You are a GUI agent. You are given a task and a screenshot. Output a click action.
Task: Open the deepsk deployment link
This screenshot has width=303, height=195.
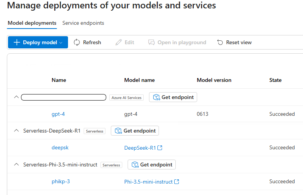coord(60,147)
